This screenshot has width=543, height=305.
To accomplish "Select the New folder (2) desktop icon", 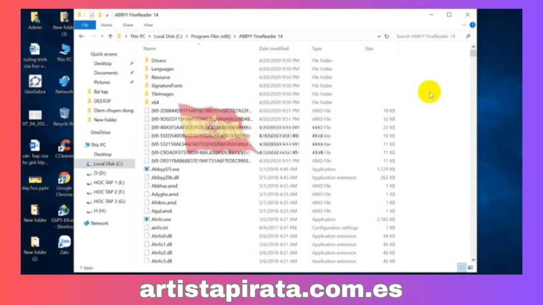I will click(35, 248).
